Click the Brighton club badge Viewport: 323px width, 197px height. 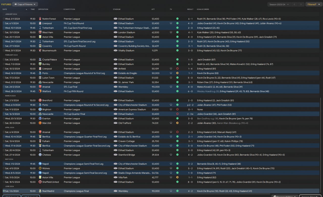[x=40, y=110]
